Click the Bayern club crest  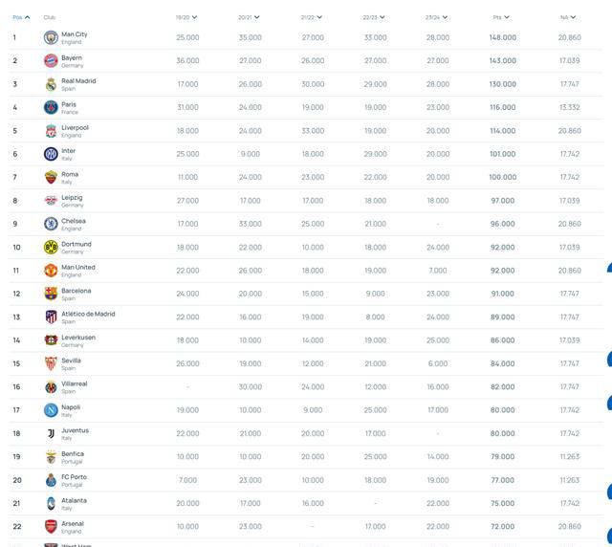click(51, 60)
